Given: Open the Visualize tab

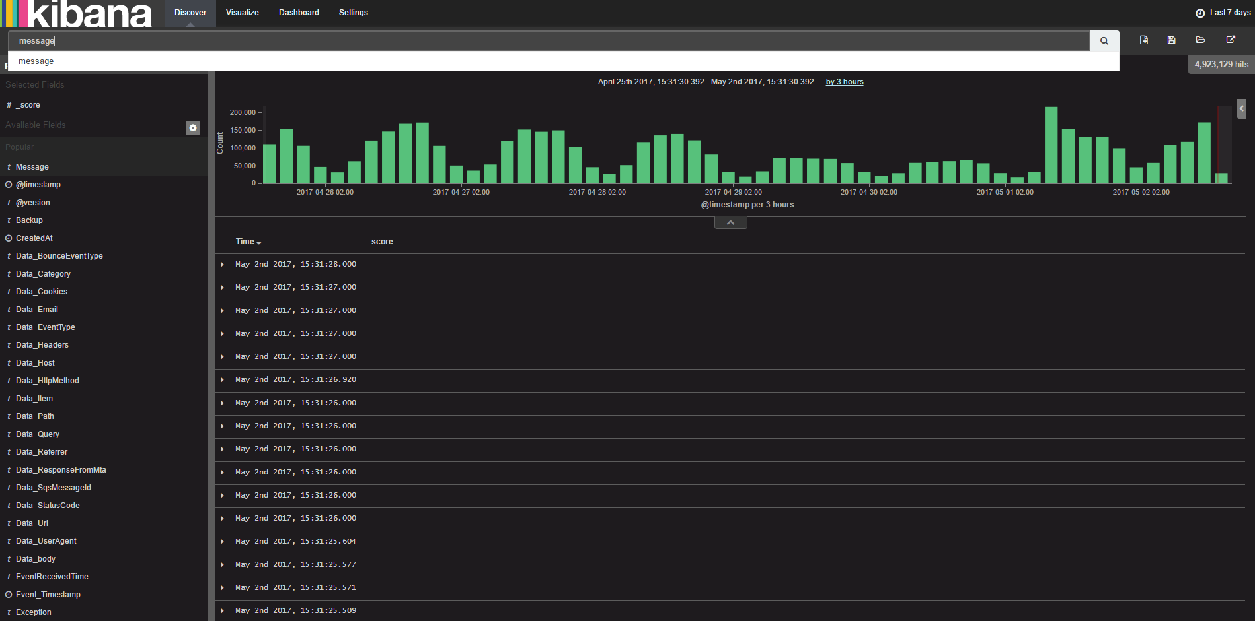Looking at the screenshot, I should coord(243,13).
